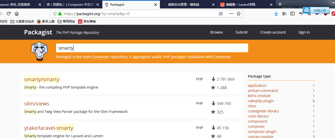Click Create account link
The width and height of the screenshot is (335, 138).
(x=273, y=32)
